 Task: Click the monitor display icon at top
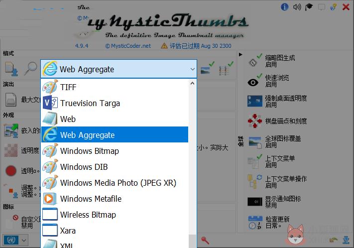(321, 7)
